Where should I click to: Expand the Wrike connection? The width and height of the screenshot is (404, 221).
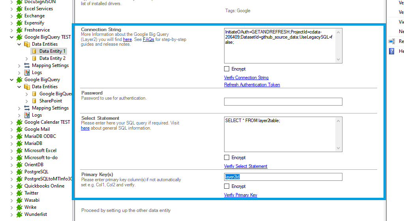tap(11, 207)
